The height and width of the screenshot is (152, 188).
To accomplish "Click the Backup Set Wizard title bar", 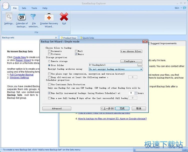I will tap(91, 41).
